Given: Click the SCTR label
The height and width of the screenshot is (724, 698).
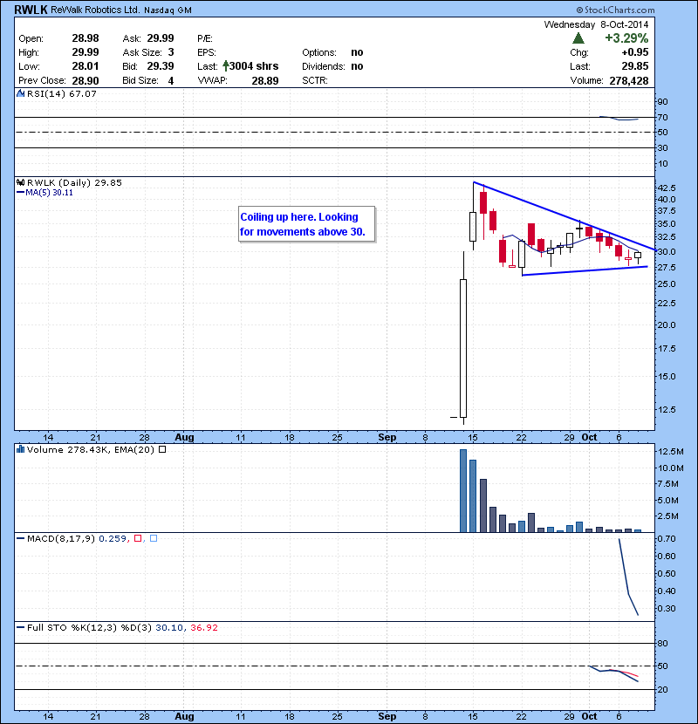Looking at the screenshot, I should pyautogui.click(x=315, y=80).
